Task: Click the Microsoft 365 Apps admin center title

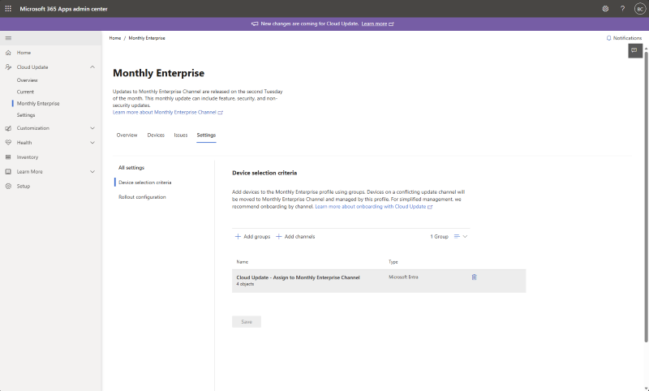Action: pos(64,9)
